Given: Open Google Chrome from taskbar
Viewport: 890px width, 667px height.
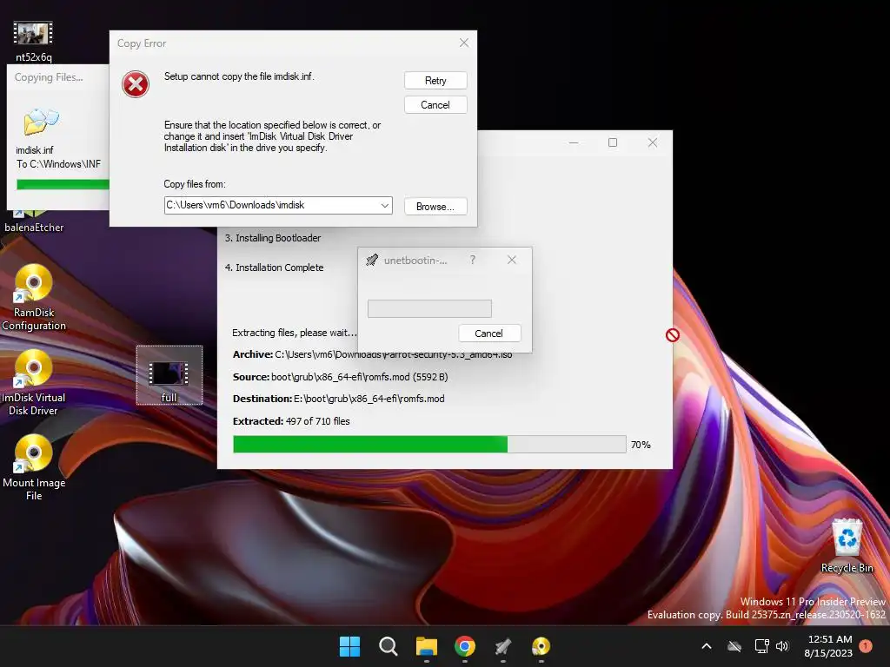Looking at the screenshot, I should [464, 646].
